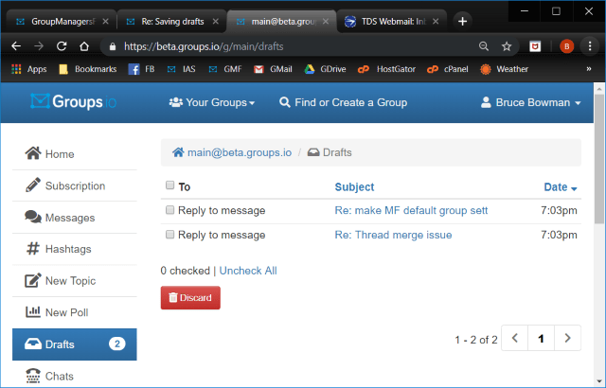
Task: Open the Bruce Bowman user menu
Action: (x=530, y=103)
